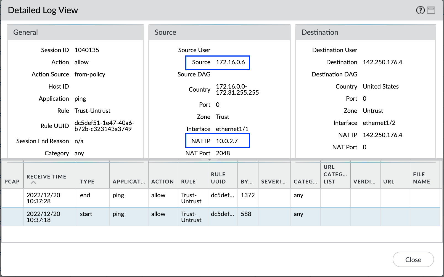Click the source NAT IP 10.0.2.7
Screen dimensions: 444x277
(x=227, y=141)
